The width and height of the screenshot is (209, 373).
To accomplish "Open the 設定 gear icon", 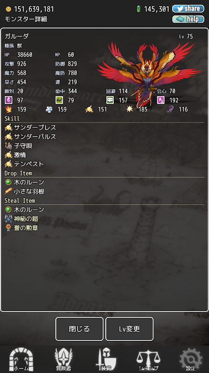I will coord(191,359).
